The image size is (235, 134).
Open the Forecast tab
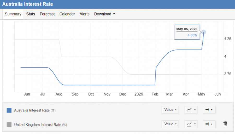(47, 14)
